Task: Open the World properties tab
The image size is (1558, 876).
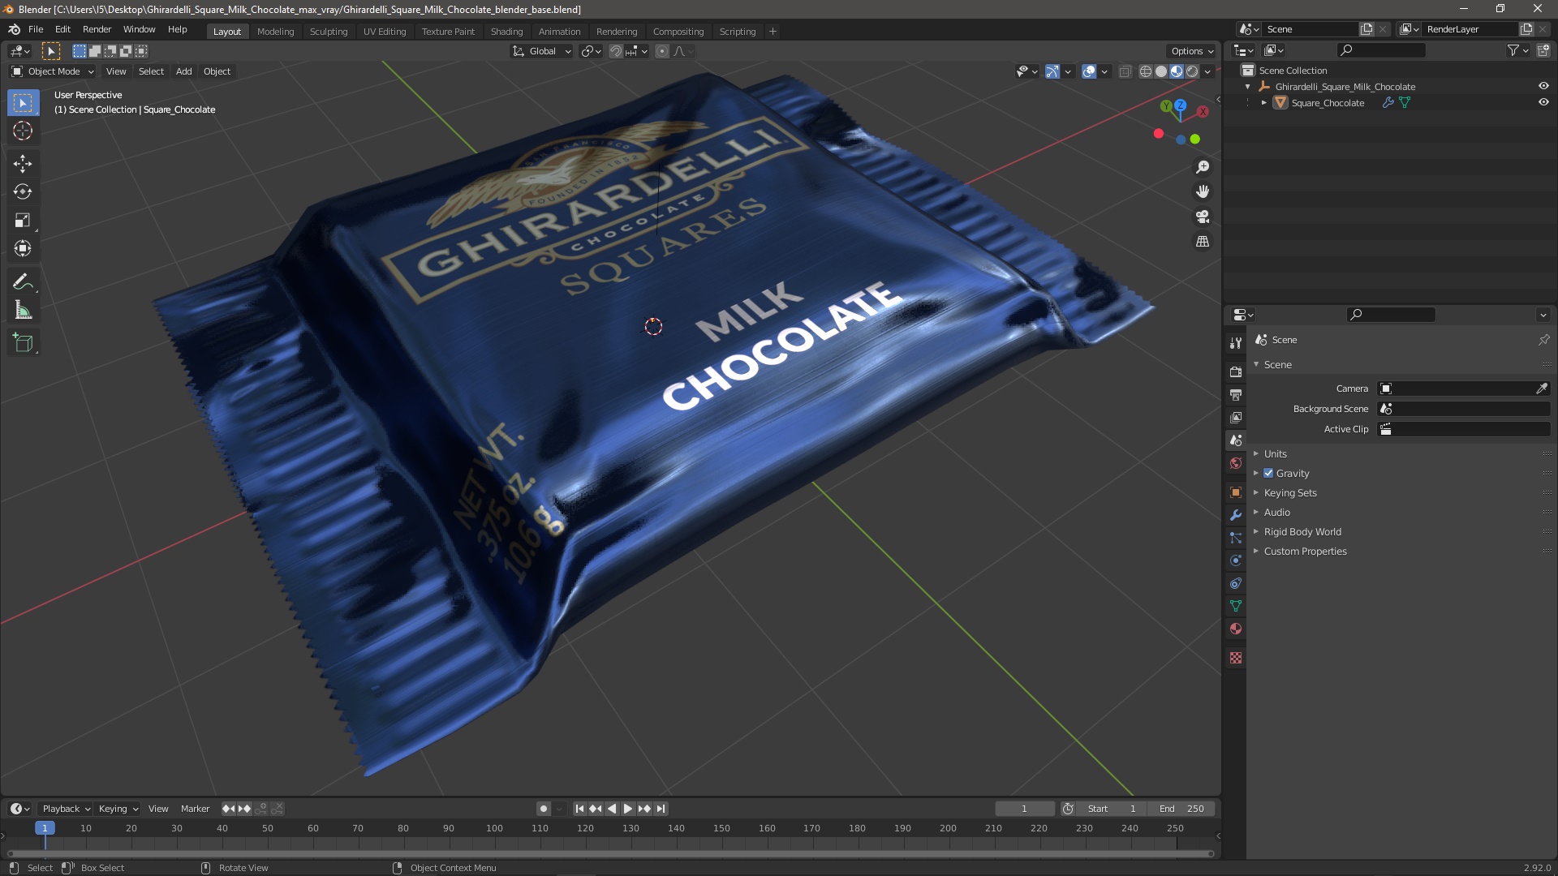Action: [x=1236, y=463]
